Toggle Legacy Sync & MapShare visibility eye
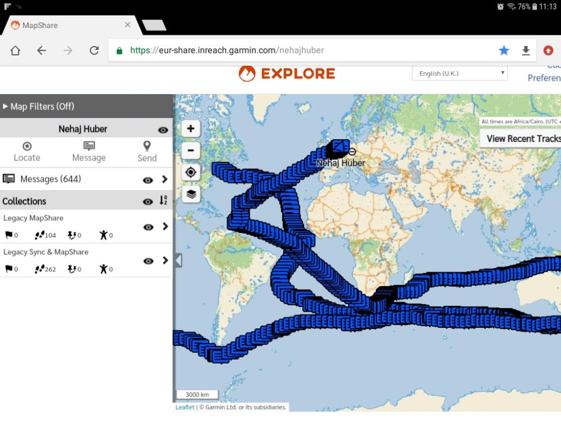561x421 pixels. coord(149,261)
